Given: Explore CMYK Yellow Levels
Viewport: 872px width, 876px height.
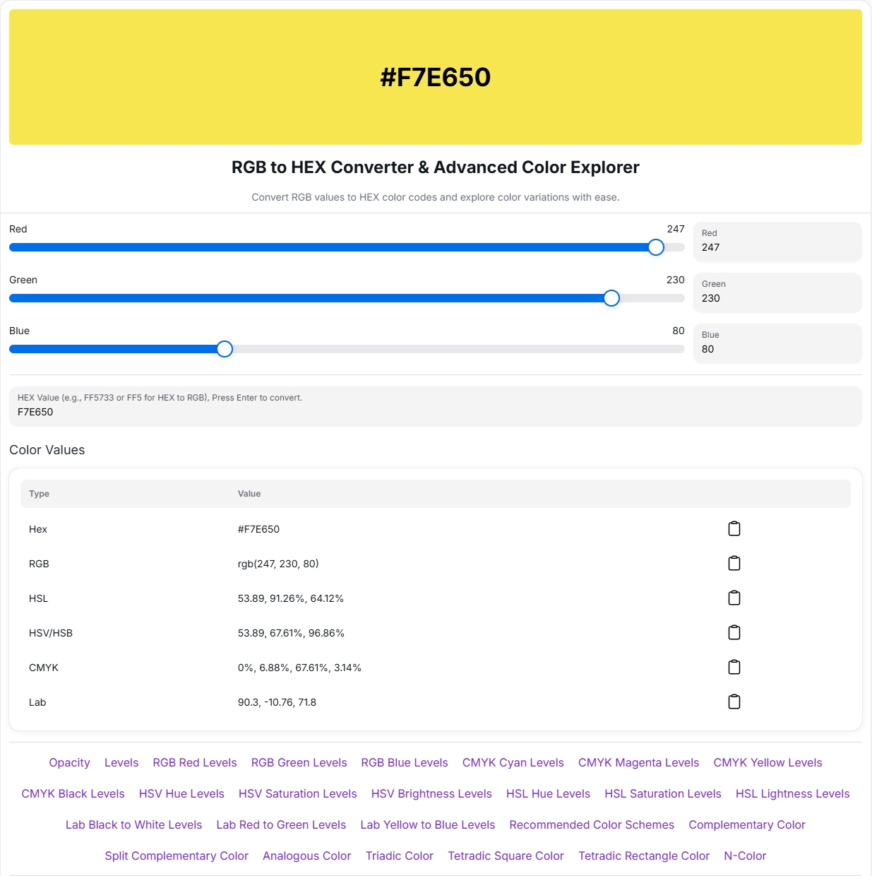Looking at the screenshot, I should tap(768, 762).
